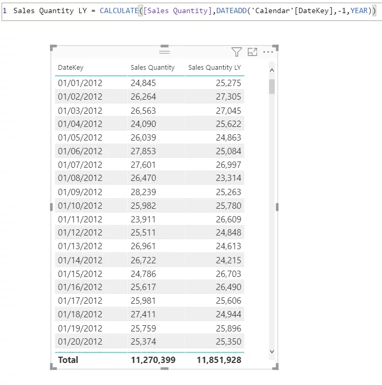Click Sales Quantity LY value 27,045
382x385 pixels.
(x=228, y=111)
